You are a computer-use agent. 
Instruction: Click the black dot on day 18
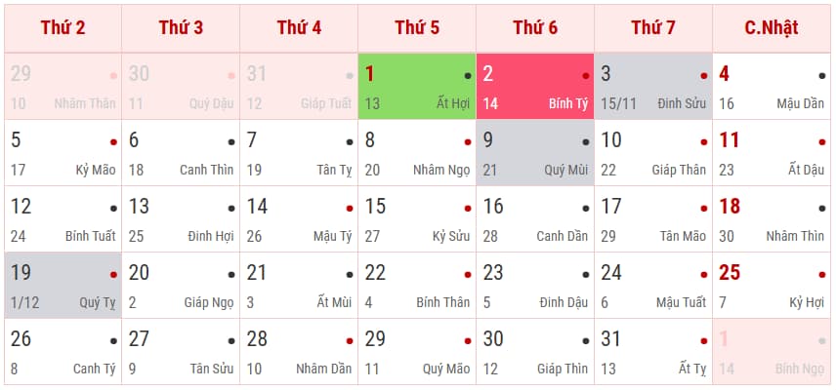822,209
